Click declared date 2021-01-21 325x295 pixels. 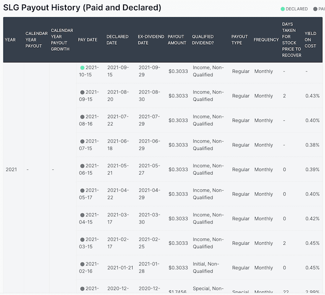[120, 268]
